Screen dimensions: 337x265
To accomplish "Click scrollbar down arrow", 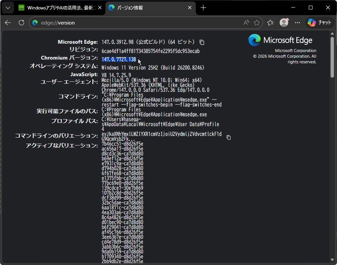I will coord(332,260).
